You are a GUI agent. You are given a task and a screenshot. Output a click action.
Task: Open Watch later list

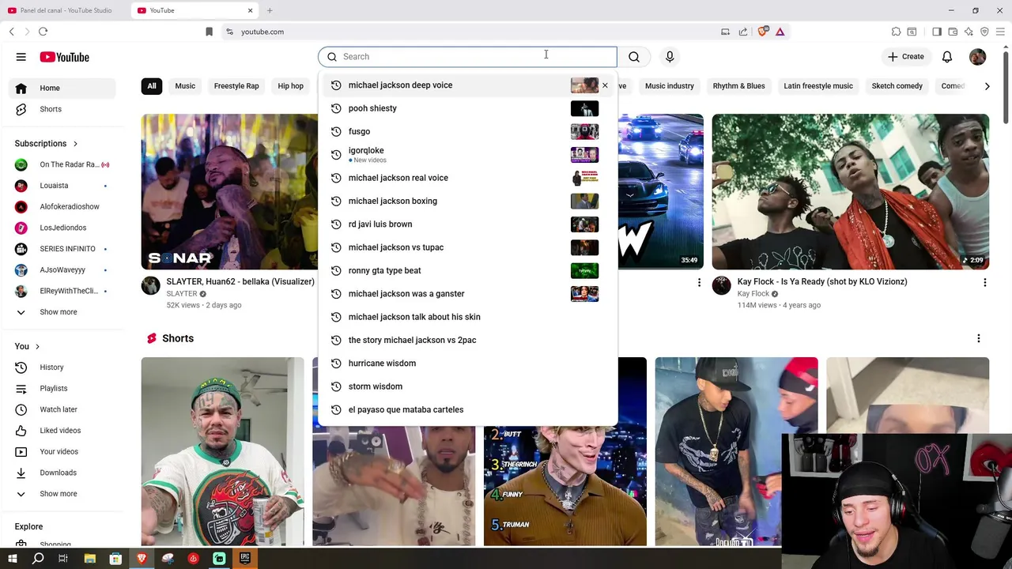(x=63, y=409)
